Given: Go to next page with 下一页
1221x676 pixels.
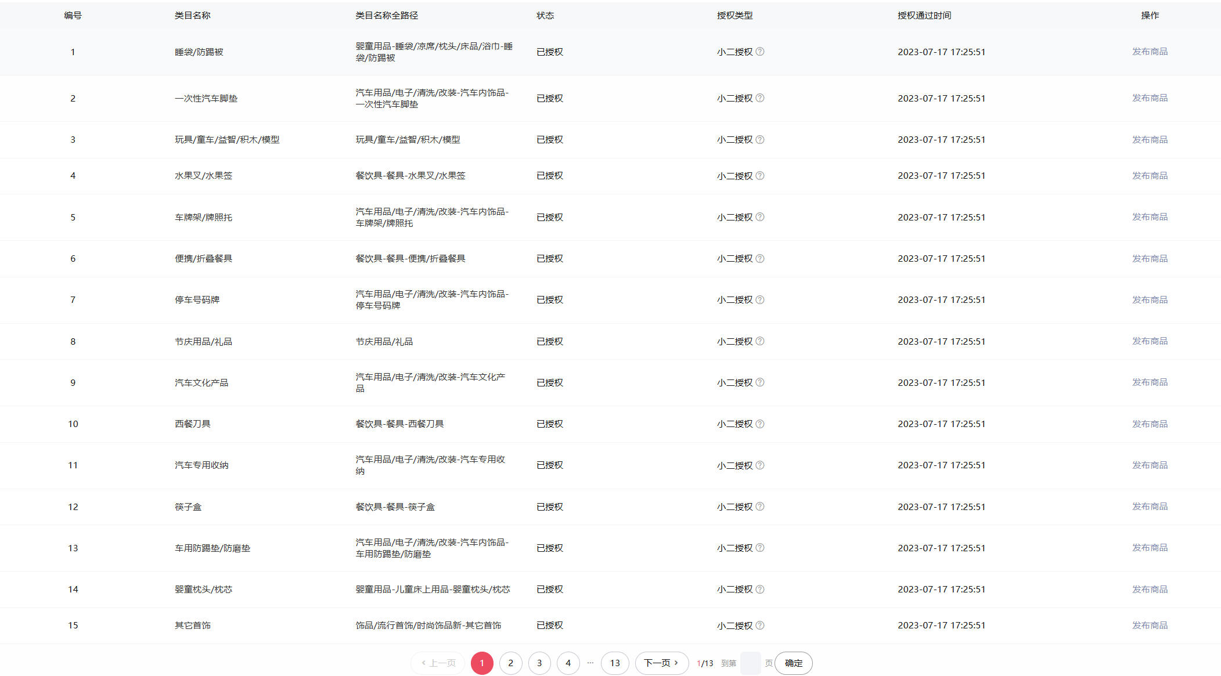Looking at the screenshot, I should point(661,663).
